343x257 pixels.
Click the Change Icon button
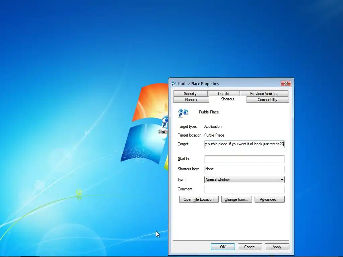pos(236,199)
